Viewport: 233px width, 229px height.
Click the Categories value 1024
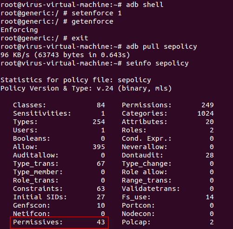[x=206, y=113]
